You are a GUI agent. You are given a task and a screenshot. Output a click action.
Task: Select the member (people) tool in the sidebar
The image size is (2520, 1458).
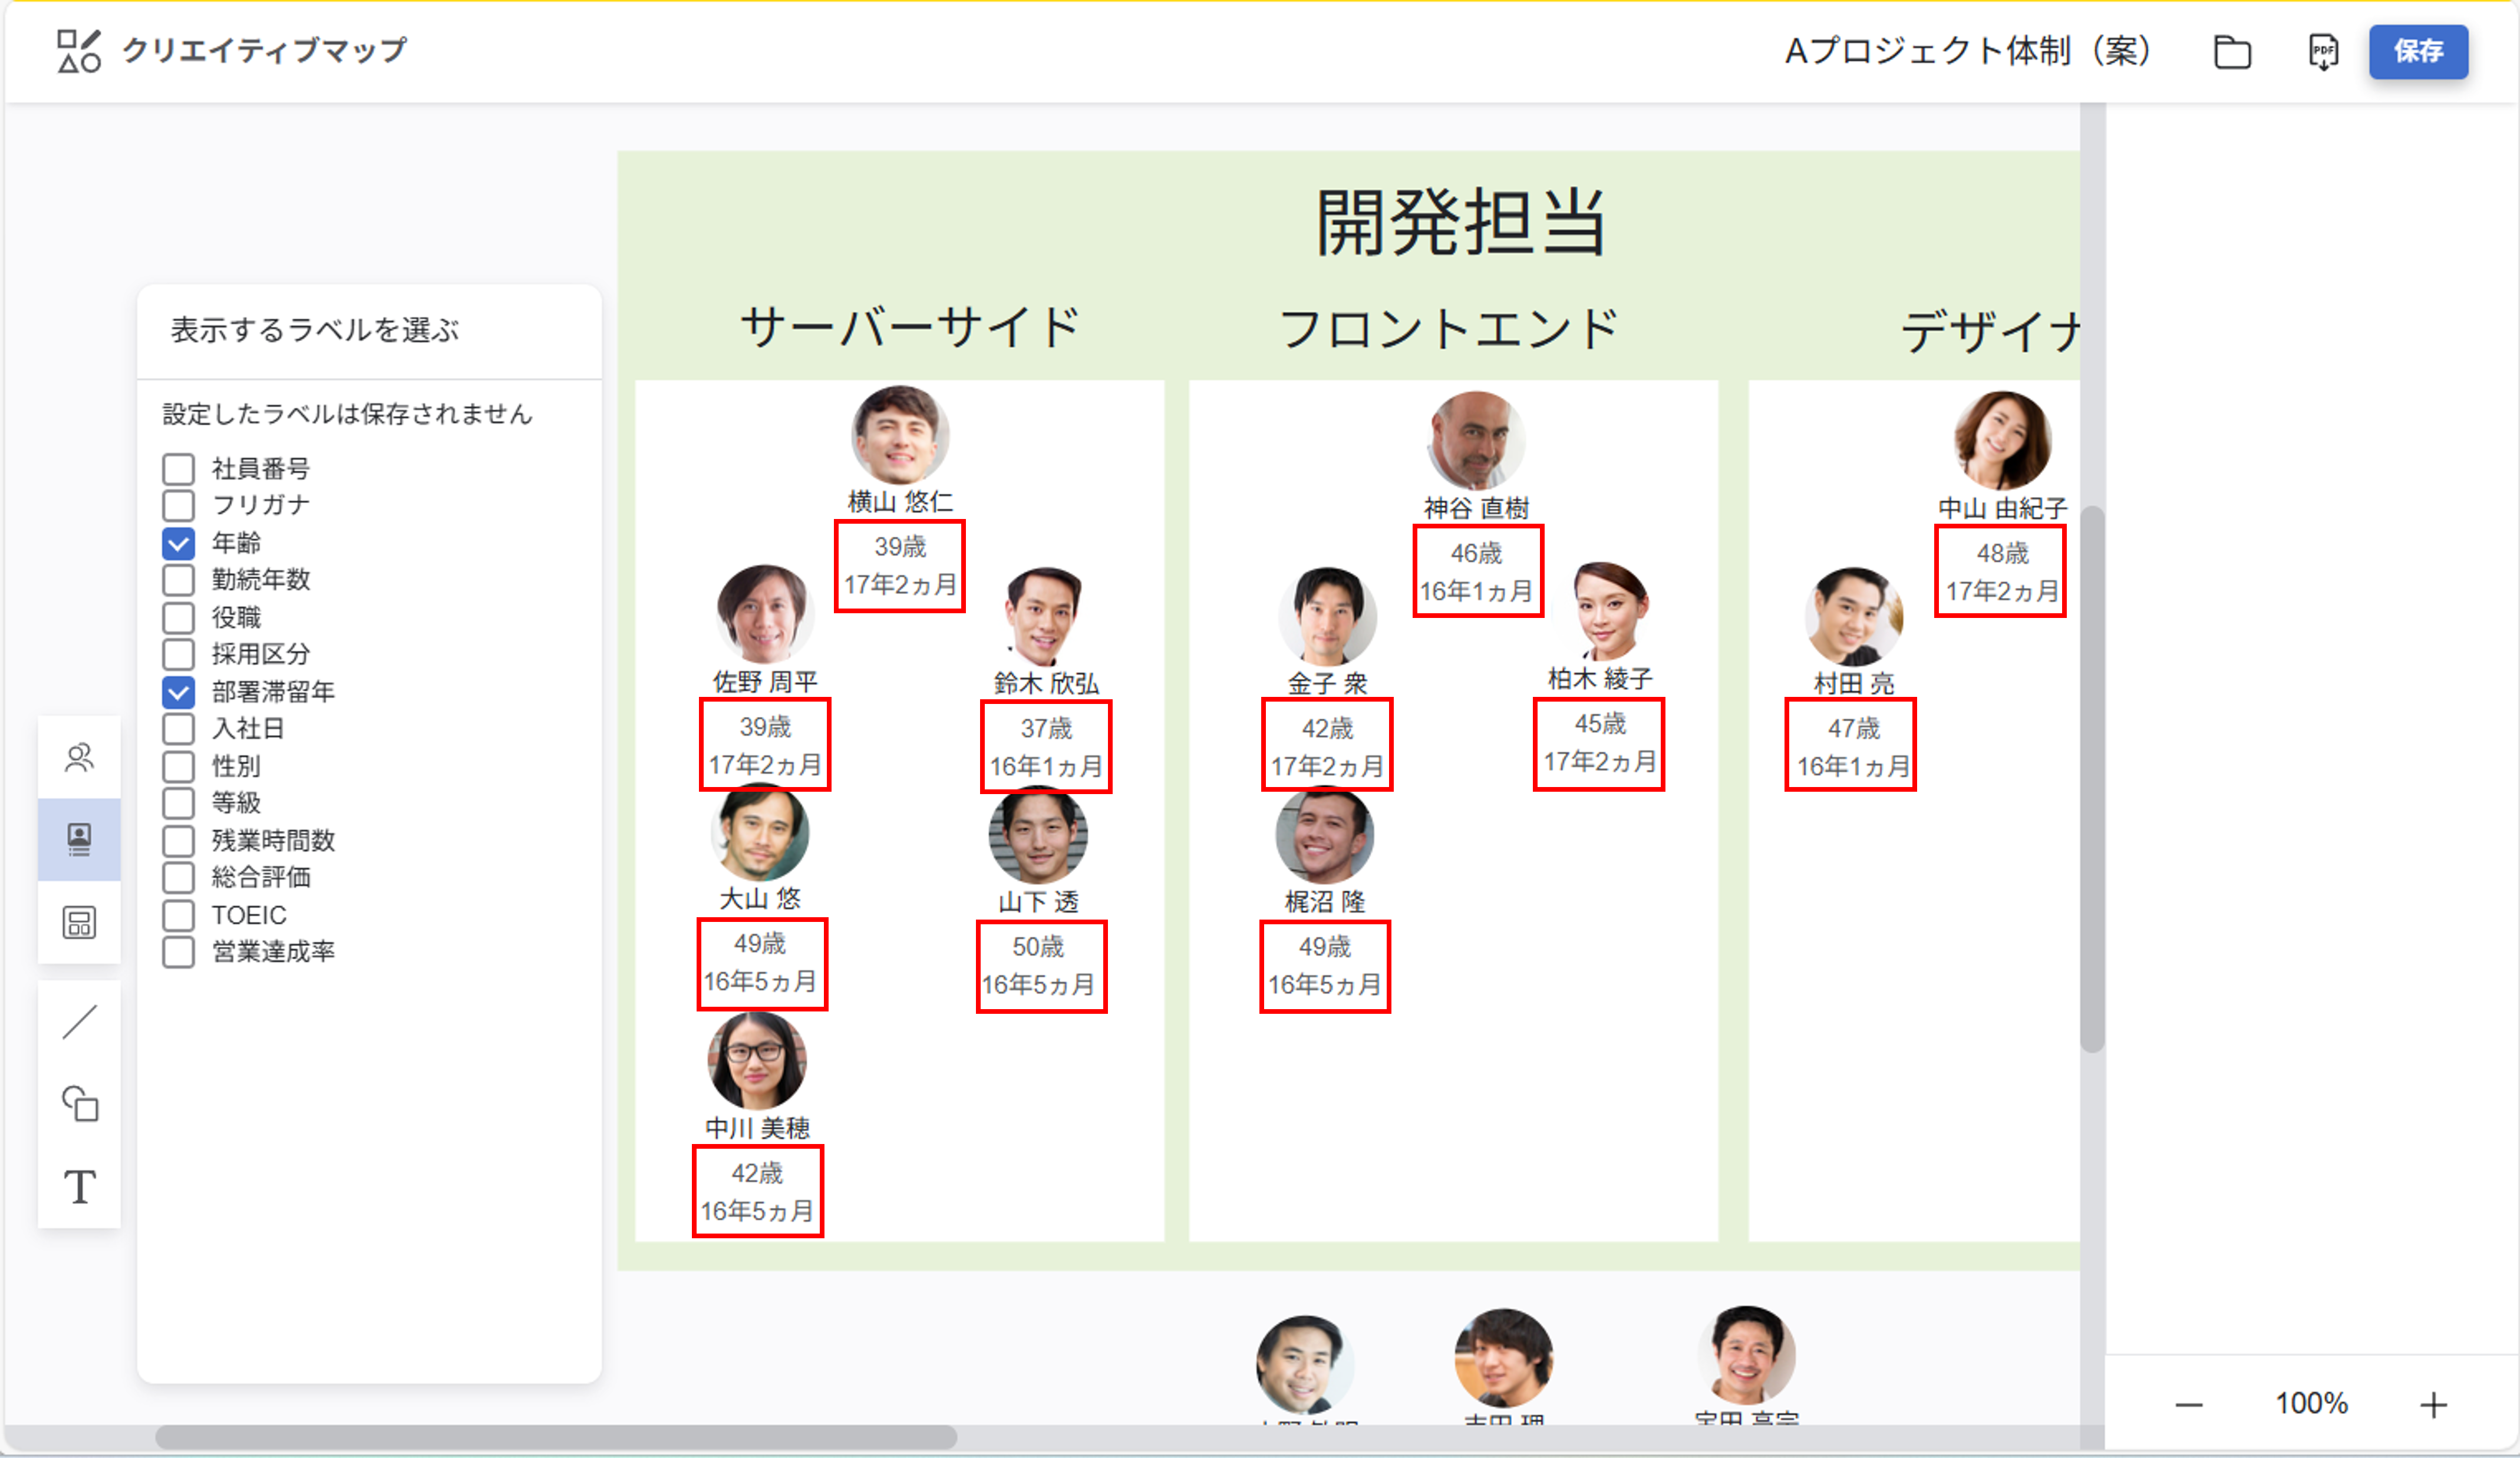coord(80,756)
